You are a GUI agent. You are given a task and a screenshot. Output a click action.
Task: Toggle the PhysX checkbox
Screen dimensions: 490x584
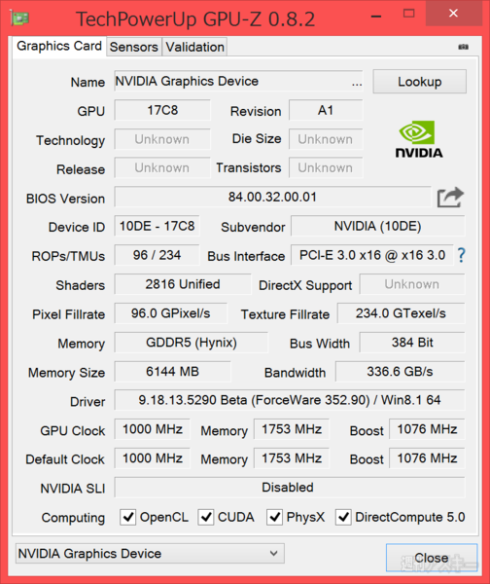[274, 517]
